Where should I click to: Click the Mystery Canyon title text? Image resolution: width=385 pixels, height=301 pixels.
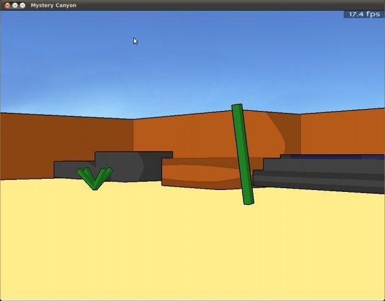54,6
